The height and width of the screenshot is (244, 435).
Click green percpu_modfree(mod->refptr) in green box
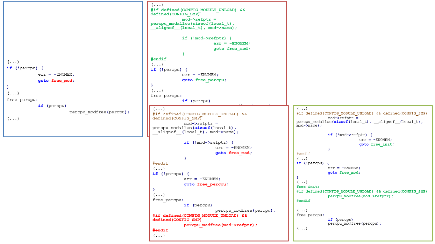pos(360,196)
